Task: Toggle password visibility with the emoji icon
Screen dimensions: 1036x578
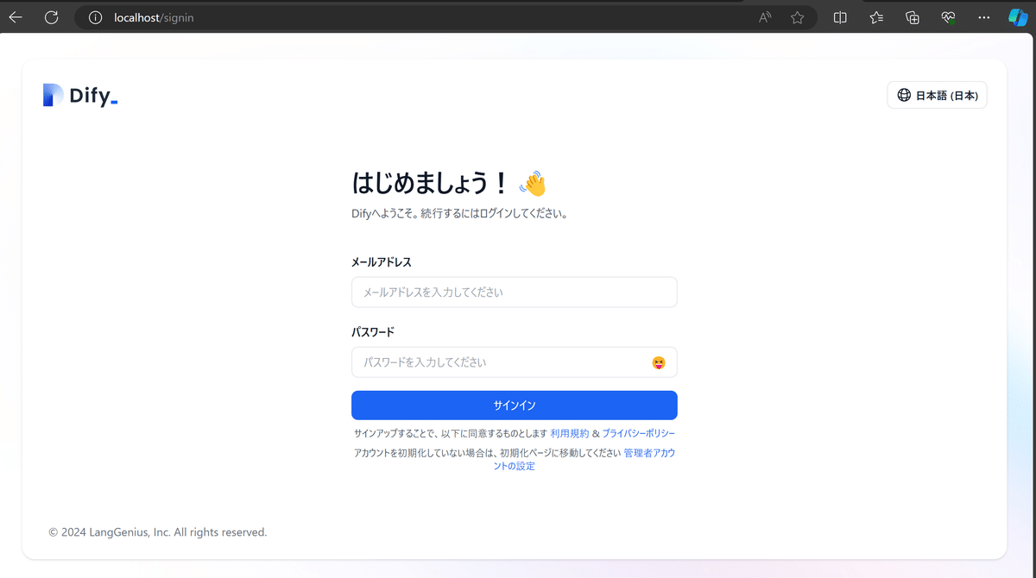Action: tap(660, 362)
